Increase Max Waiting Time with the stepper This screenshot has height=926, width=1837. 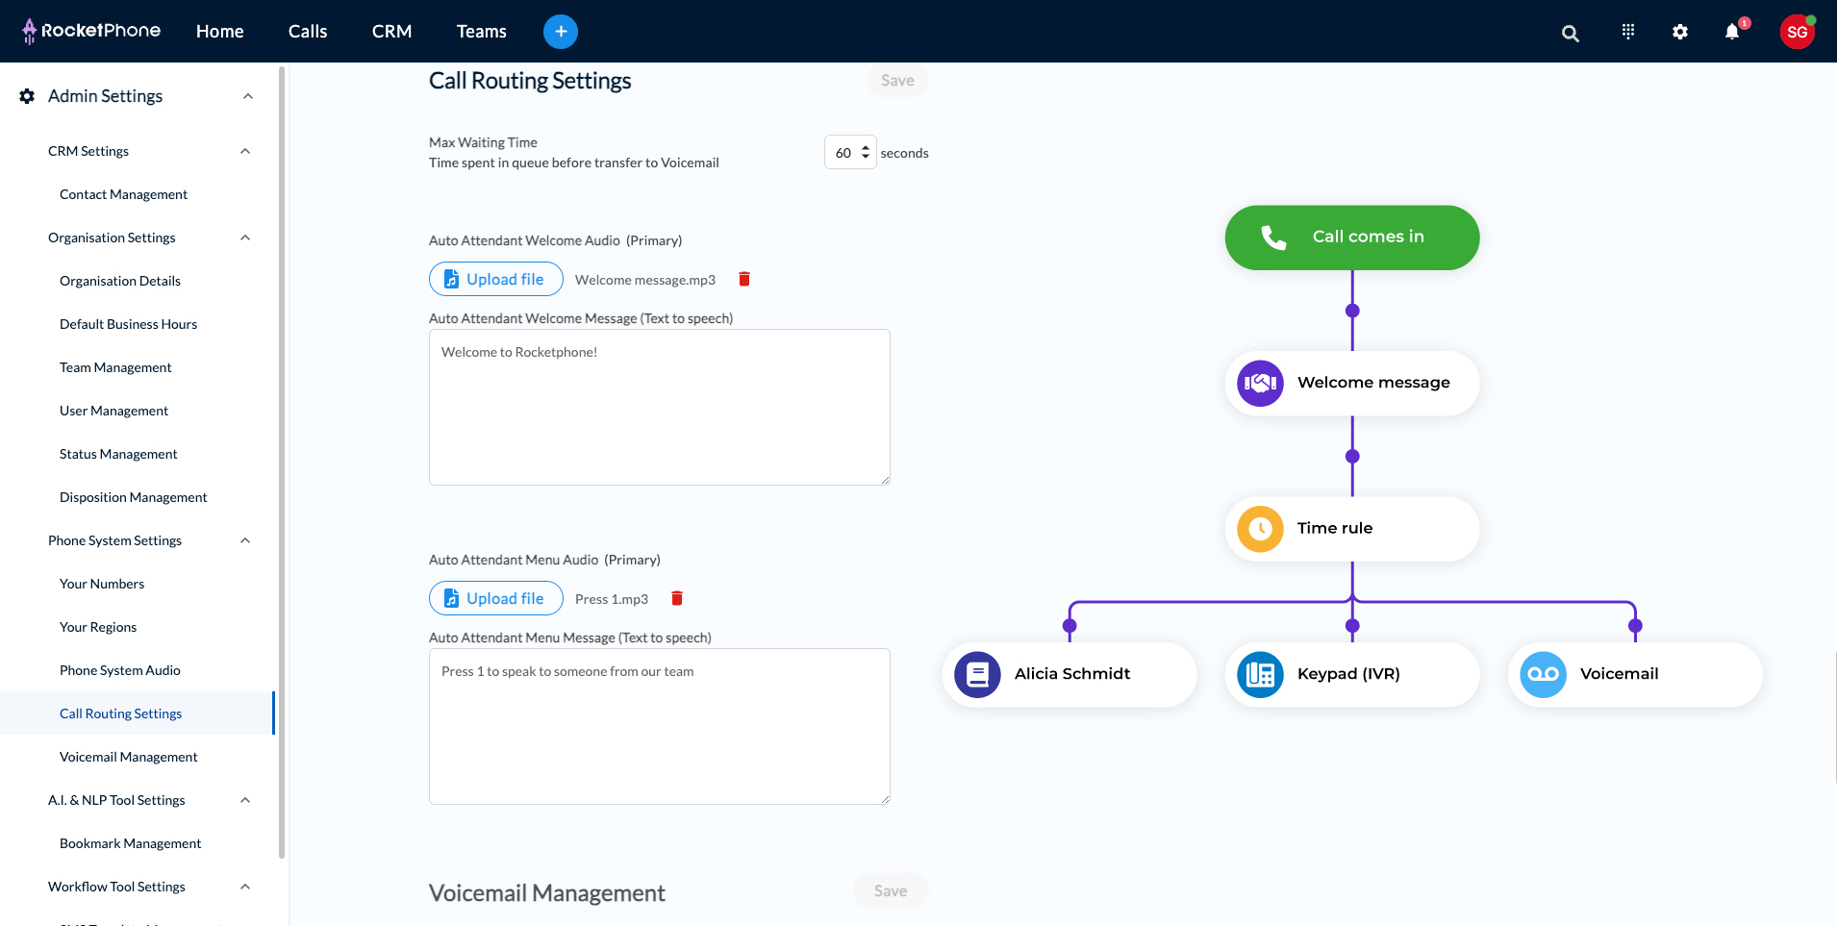pos(865,147)
